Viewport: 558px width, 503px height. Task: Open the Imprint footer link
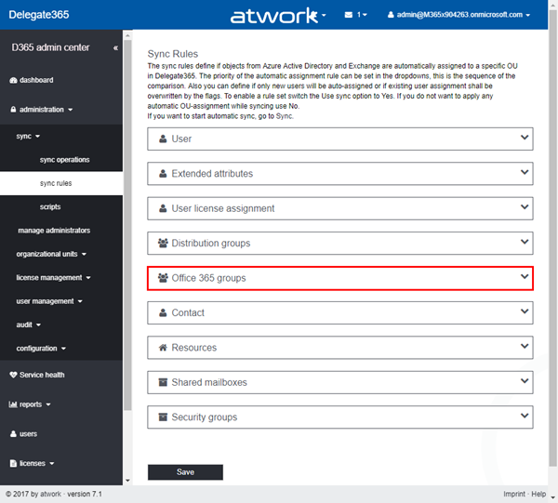coord(514,494)
